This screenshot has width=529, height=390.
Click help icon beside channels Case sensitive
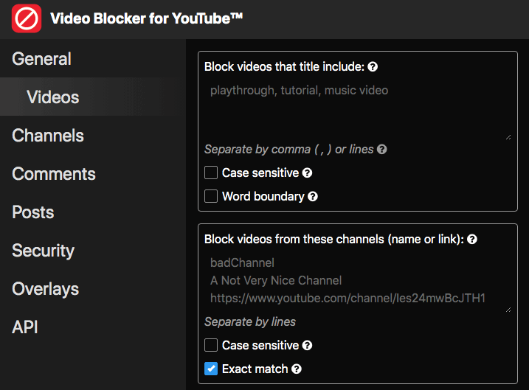[307, 346]
